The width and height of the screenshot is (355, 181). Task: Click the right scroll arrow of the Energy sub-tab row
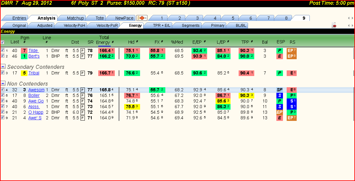352,26
